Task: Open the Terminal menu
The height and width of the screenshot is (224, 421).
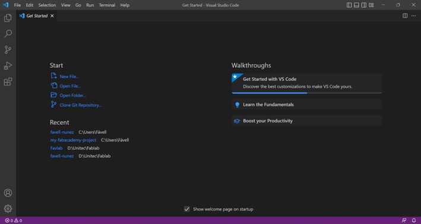Action: coord(107,5)
